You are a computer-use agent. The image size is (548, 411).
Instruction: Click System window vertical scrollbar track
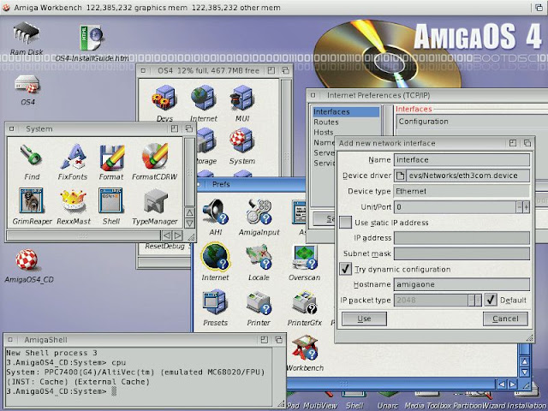(189, 172)
